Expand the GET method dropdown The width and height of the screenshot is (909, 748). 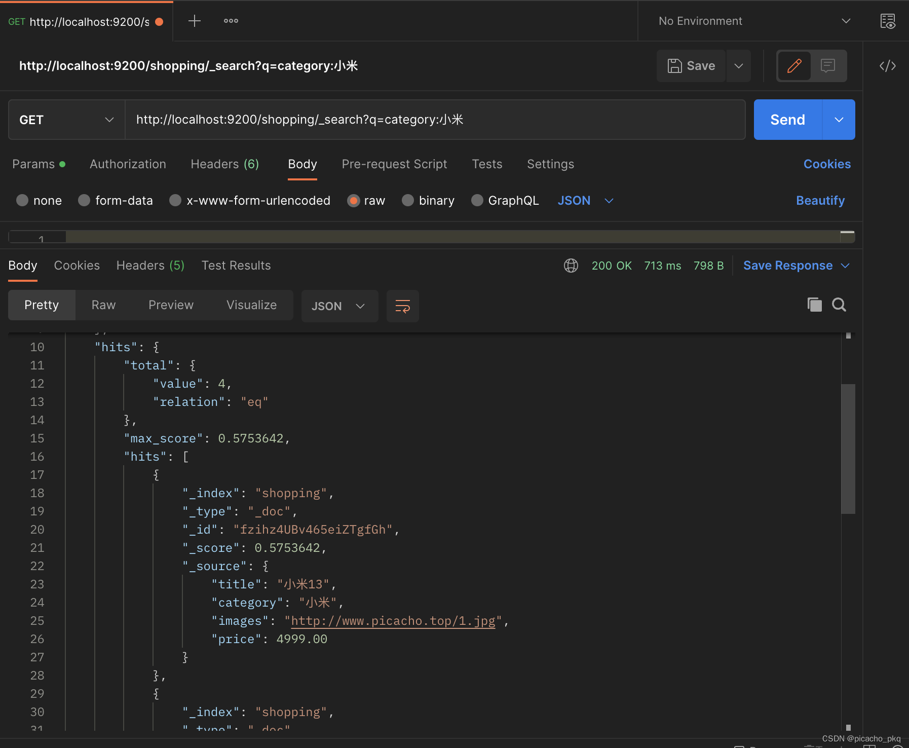tap(66, 120)
